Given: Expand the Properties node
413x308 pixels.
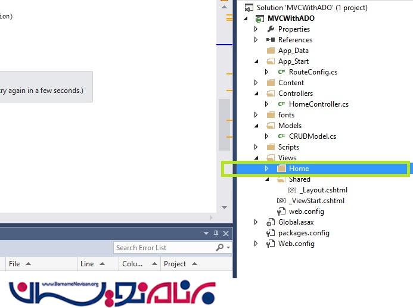Looking at the screenshot, I should click(x=256, y=29).
